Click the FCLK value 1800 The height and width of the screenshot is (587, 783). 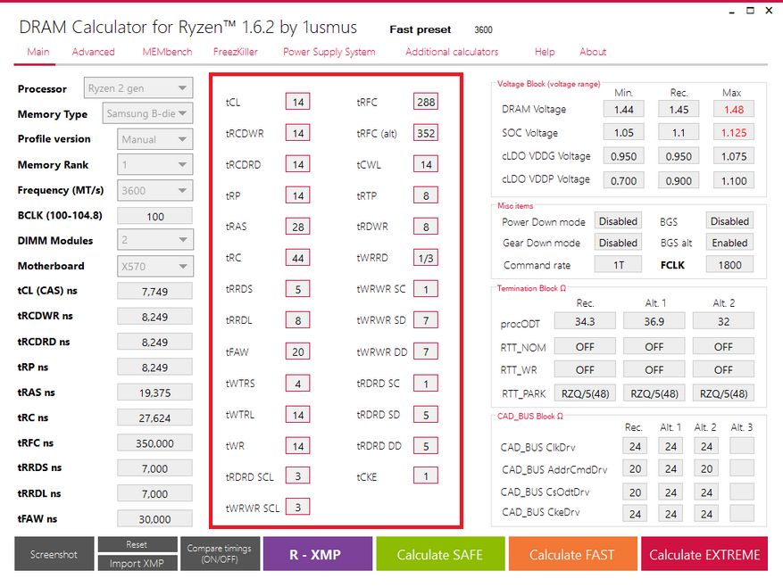tap(729, 265)
